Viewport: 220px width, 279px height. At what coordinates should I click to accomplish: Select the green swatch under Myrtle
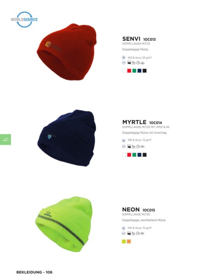pos(134,155)
